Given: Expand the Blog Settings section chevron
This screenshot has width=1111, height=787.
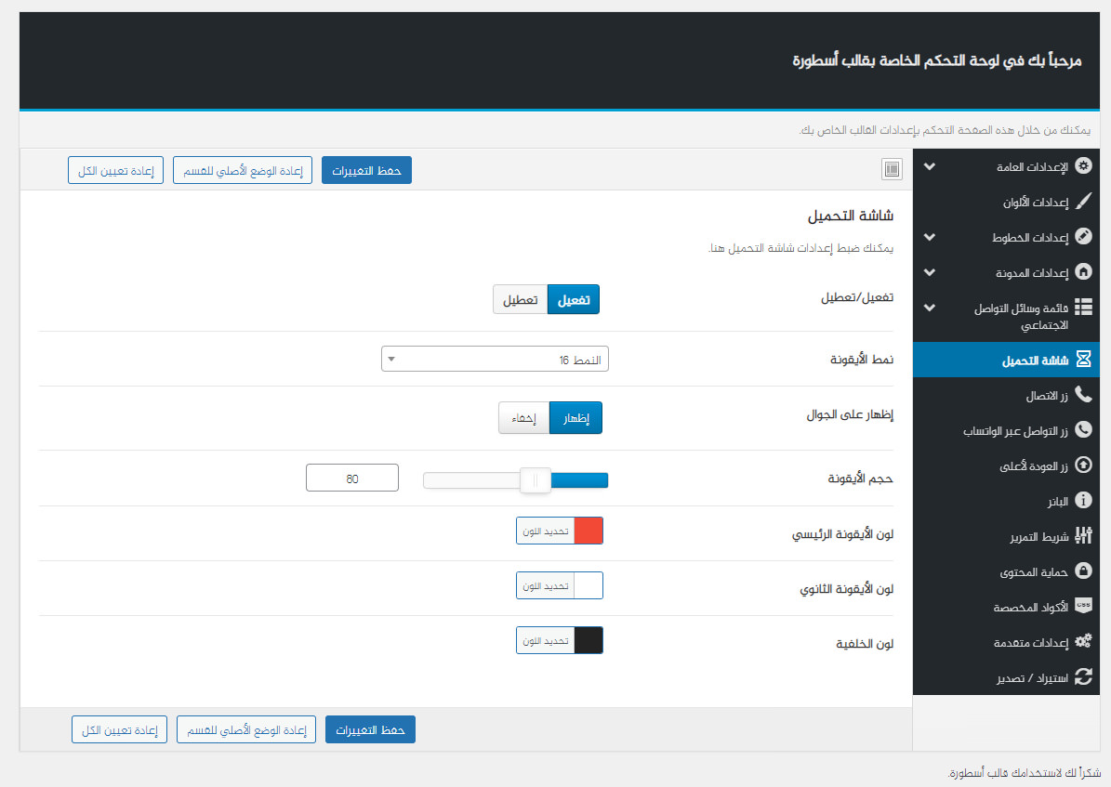Looking at the screenshot, I should [929, 272].
